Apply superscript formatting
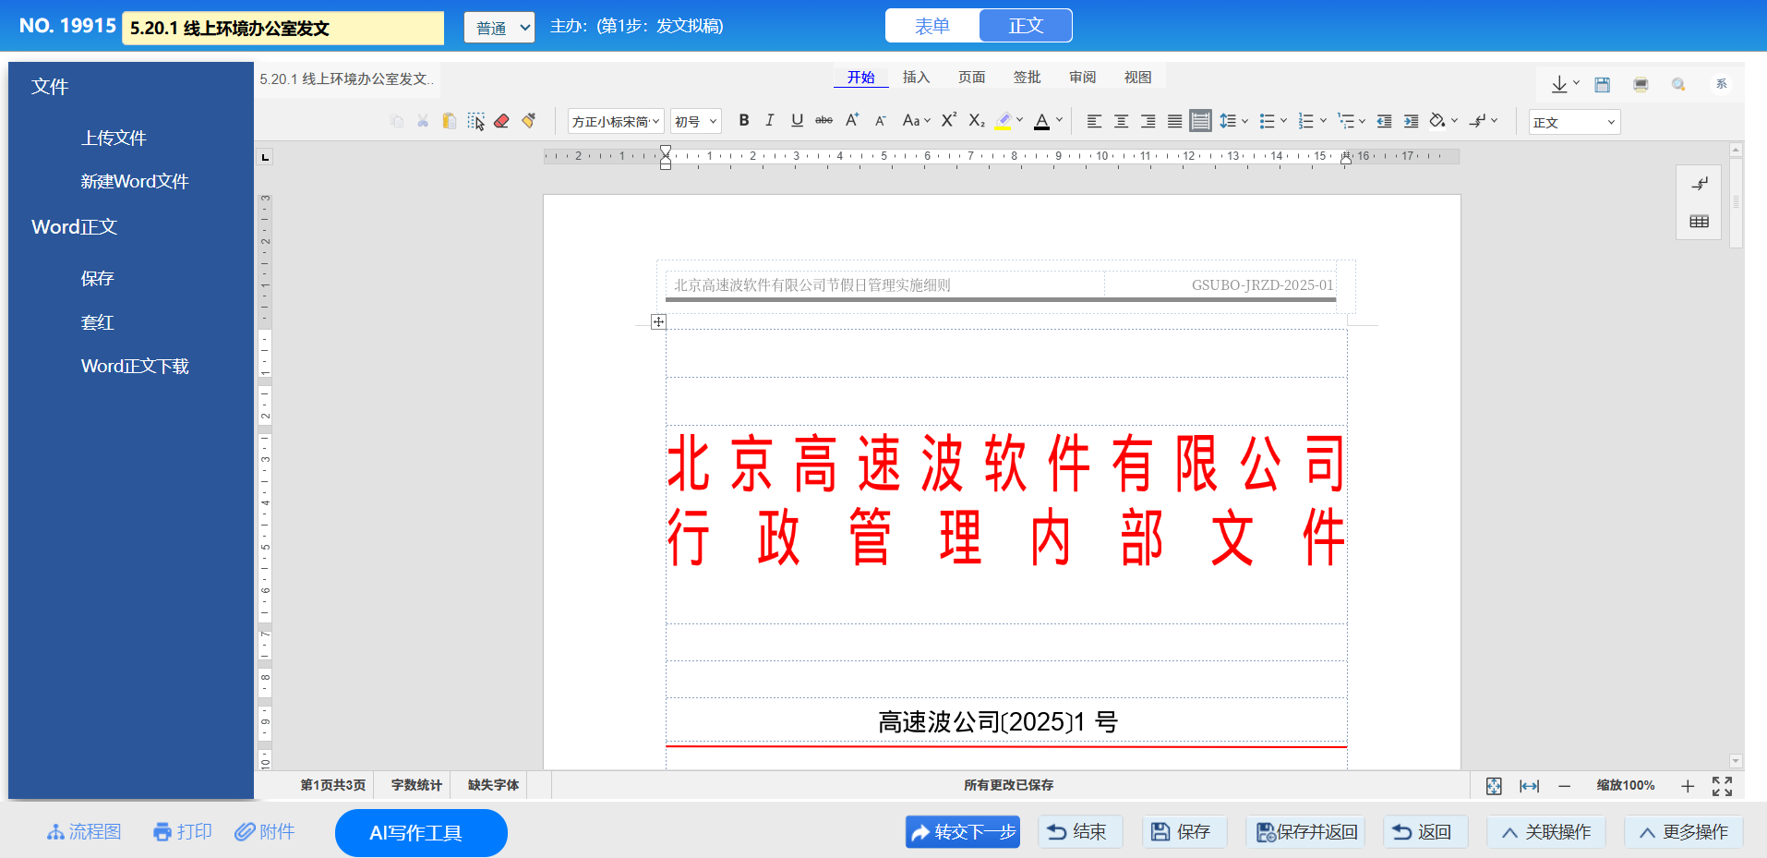1767x858 pixels. pos(949,121)
